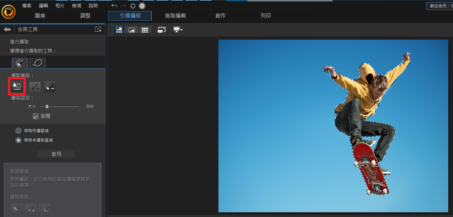453x217 pixels.
Task: Select the 移除未選取區域 radio option
Action: 18,140
